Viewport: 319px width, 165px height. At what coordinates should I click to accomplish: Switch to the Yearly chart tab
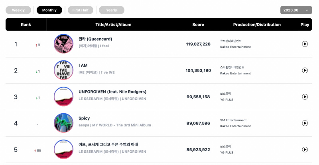[x=112, y=10]
